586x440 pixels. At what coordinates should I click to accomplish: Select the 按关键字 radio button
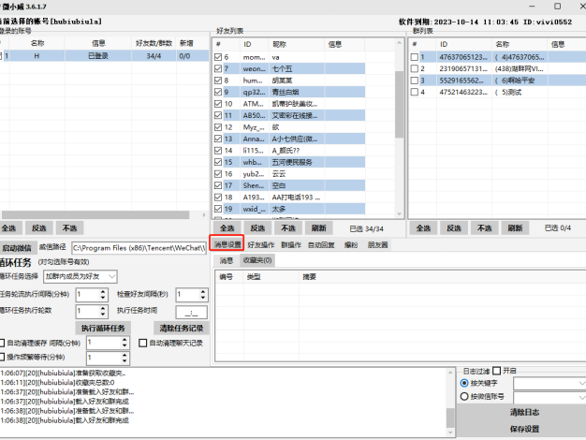point(465,383)
